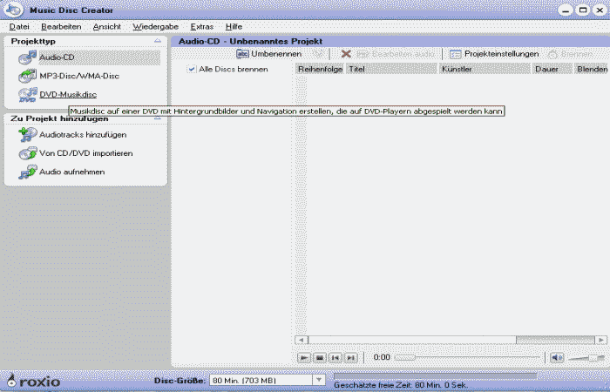Open the Von CD/DVD importieren icon
Screen dimensions: 610x392
[x=26, y=153]
